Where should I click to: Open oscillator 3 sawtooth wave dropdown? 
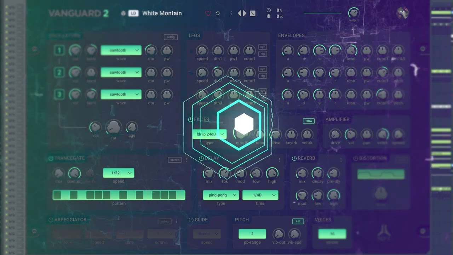121,94
